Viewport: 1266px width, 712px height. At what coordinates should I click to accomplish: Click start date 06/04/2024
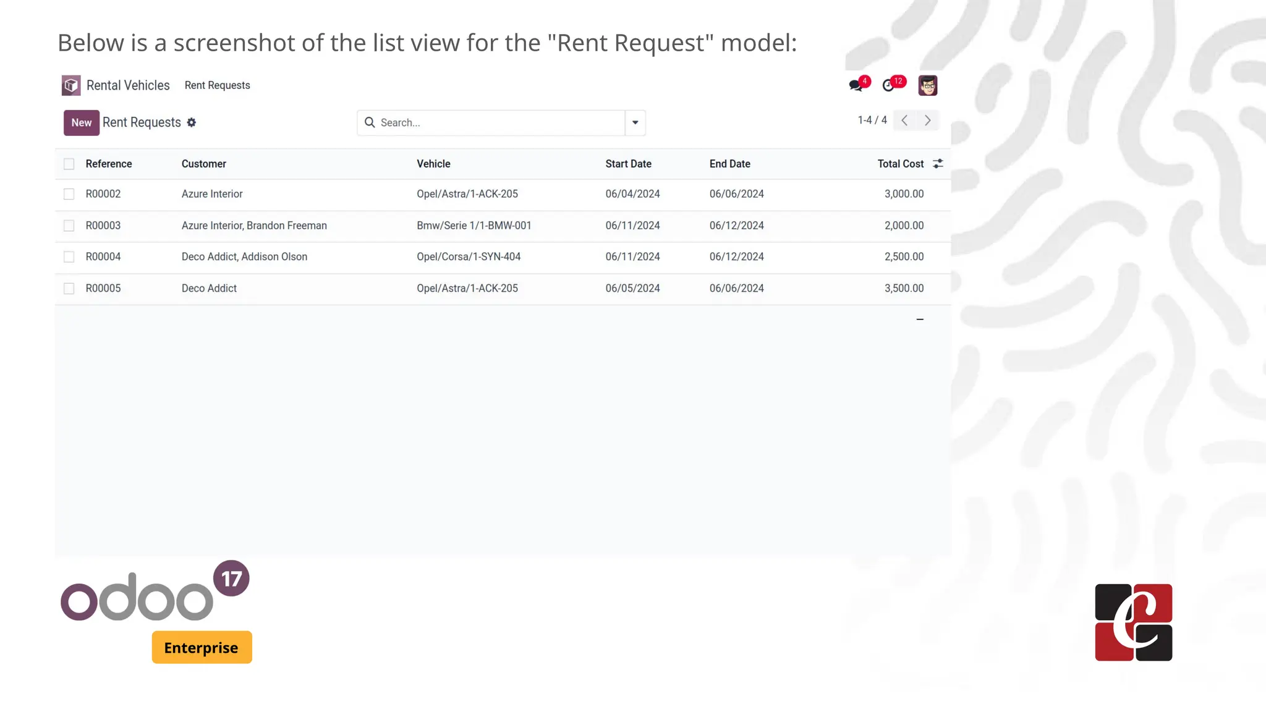(632, 194)
